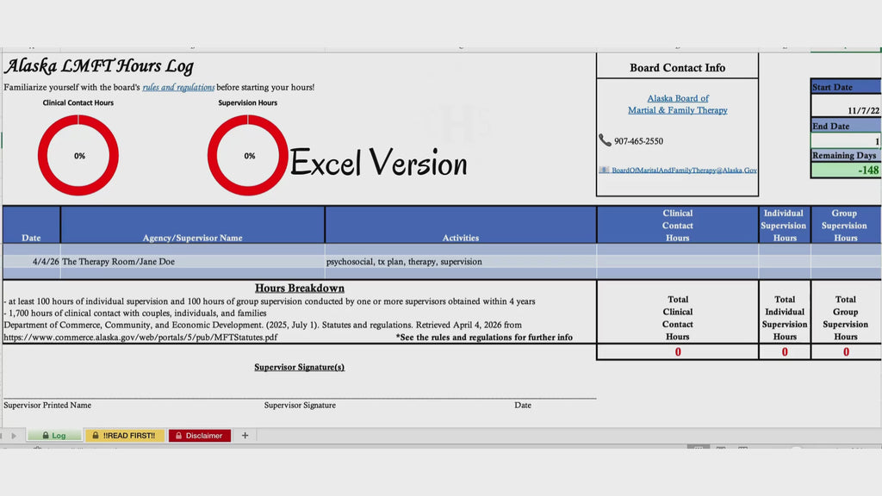
Task: Select the date cell showing 4/4/26
Action: click(x=32, y=261)
